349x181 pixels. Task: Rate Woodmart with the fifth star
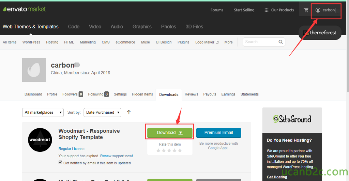coord(180,151)
